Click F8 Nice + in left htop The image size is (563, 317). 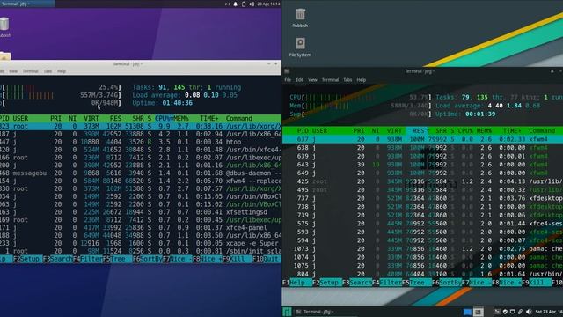(x=208, y=259)
